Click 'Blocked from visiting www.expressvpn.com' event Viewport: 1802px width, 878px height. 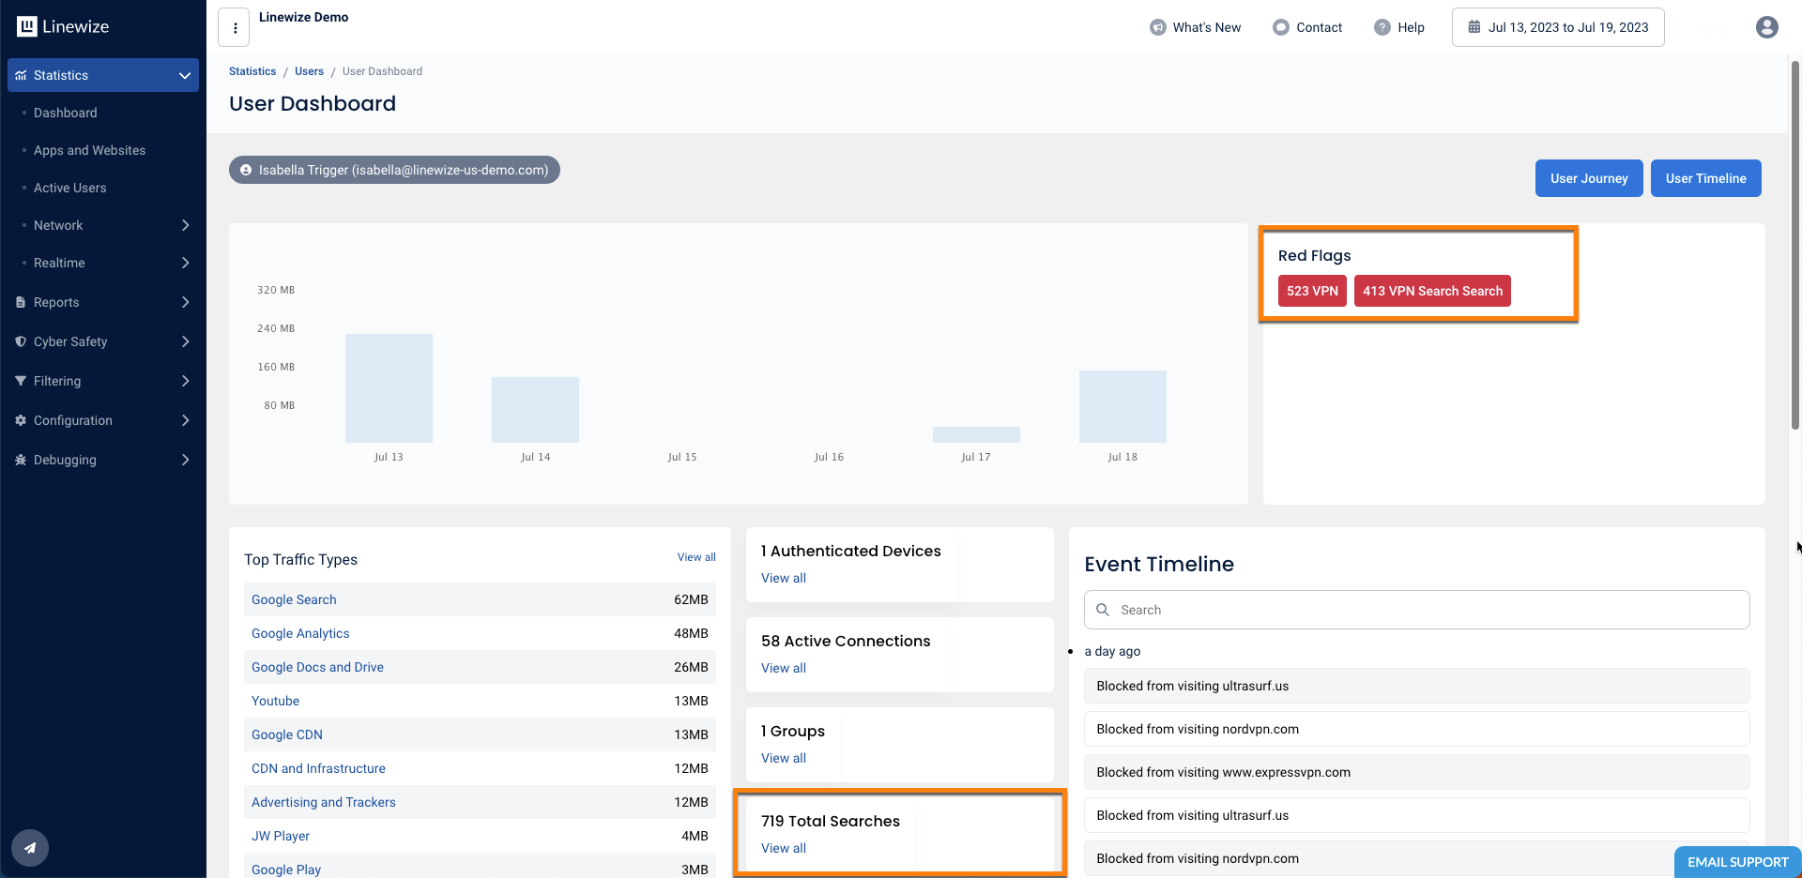tap(1416, 772)
